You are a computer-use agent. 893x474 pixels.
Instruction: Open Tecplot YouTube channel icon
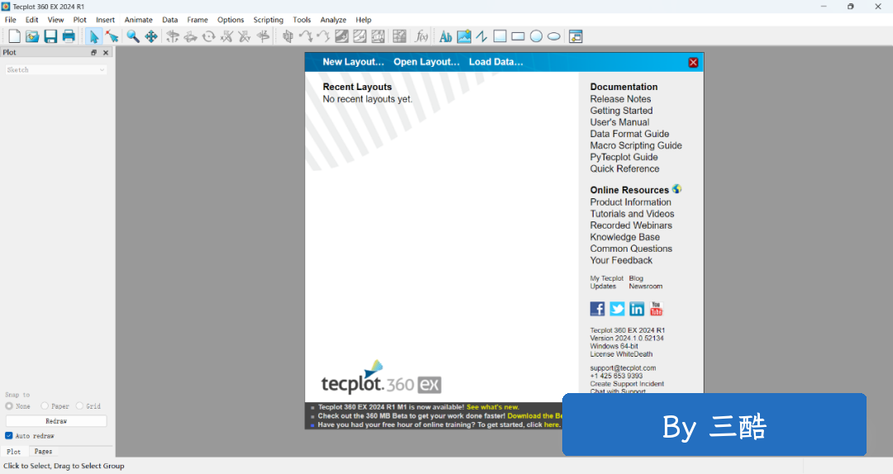click(x=656, y=309)
